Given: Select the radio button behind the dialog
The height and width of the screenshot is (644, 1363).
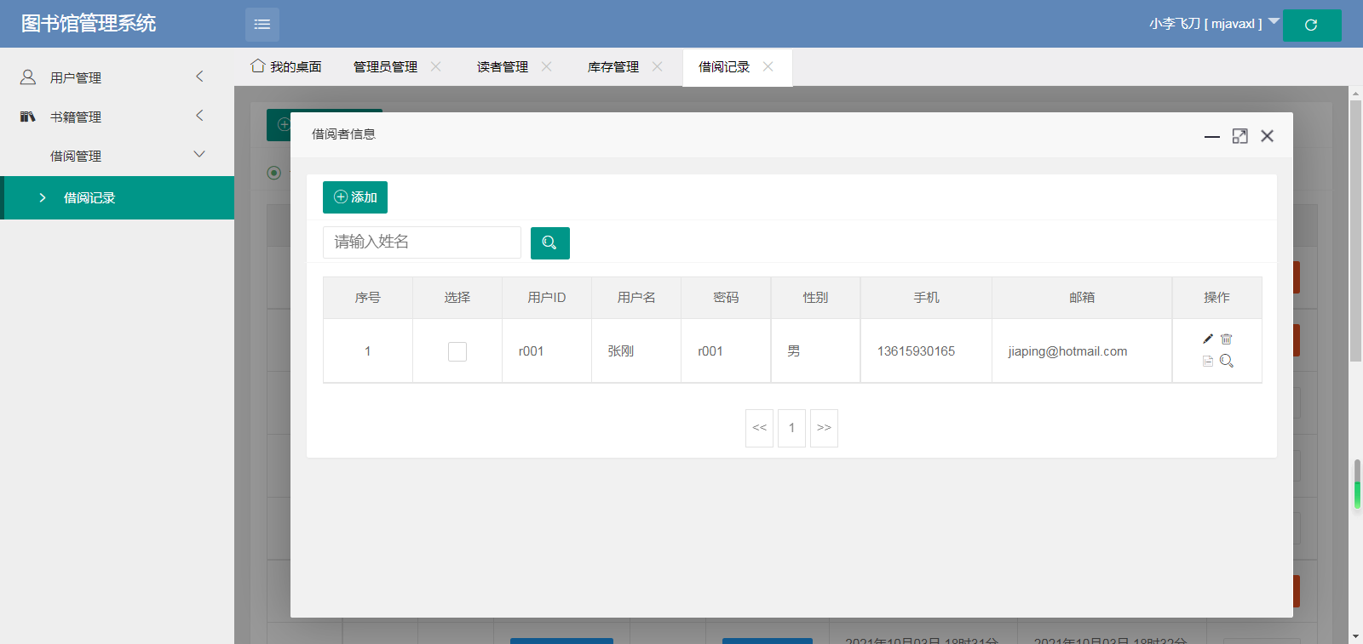Looking at the screenshot, I should click(274, 173).
